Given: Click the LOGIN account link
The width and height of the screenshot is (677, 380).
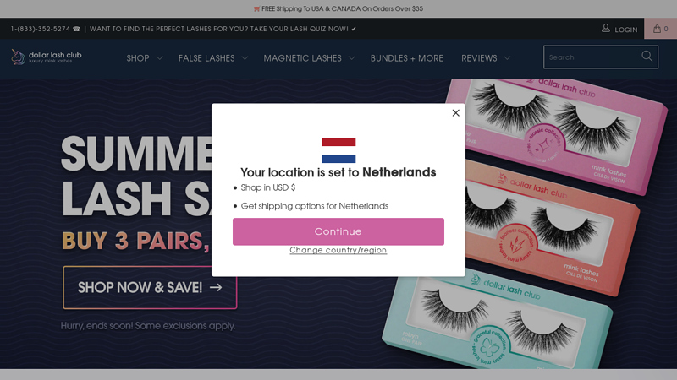Looking at the screenshot, I should pyautogui.click(x=625, y=30).
